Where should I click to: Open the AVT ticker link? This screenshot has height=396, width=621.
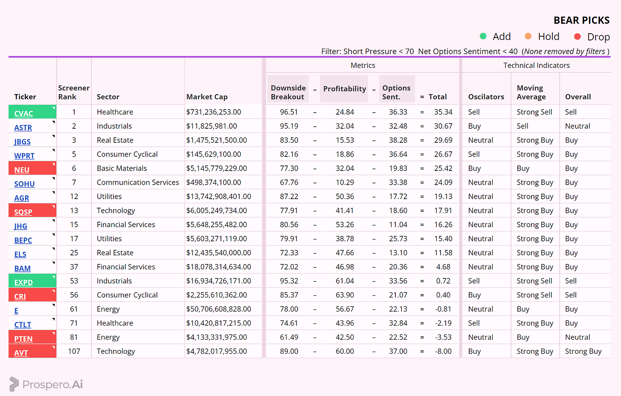[x=21, y=353]
